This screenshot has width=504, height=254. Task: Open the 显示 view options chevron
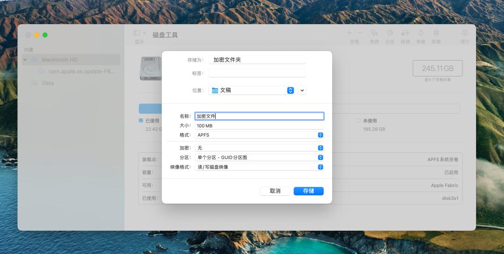pyautogui.click(x=144, y=33)
